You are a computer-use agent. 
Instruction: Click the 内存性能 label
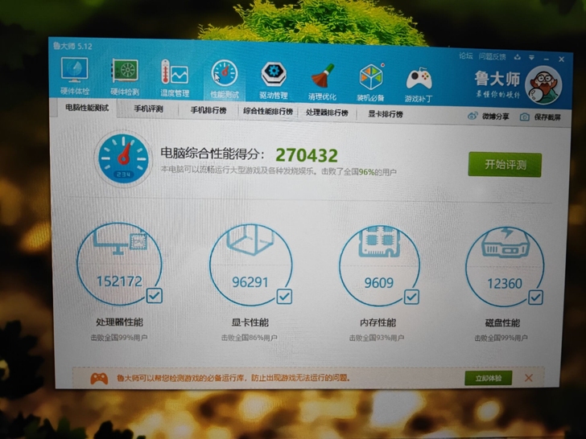(378, 323)
